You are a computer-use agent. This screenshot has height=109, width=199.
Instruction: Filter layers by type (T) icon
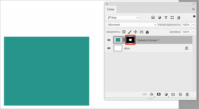click(x=166, y=18)
